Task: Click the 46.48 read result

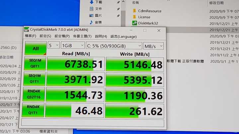Action: (x=75, y=111)
